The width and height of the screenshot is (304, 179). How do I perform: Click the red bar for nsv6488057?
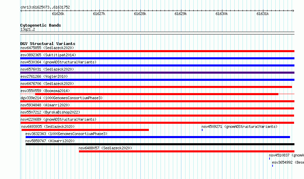pos(186,151)
